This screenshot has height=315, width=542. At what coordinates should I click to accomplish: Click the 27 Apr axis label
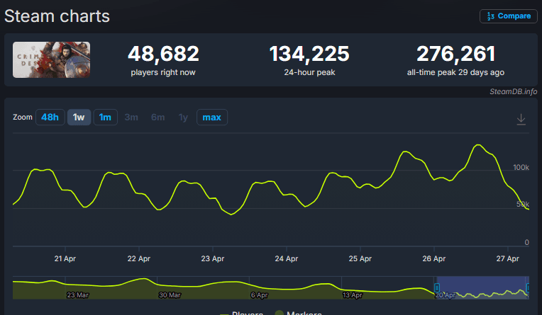[x=507, y=258]
